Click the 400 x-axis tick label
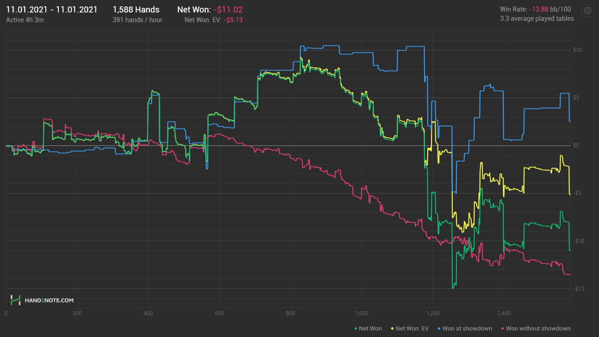 pos(148,313)
